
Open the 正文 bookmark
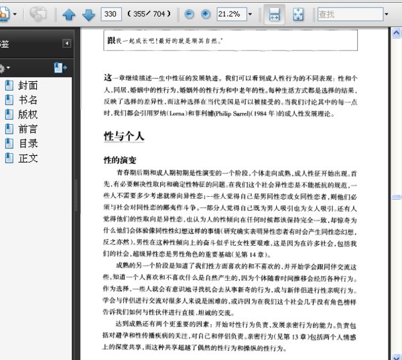tap(27, 159)
